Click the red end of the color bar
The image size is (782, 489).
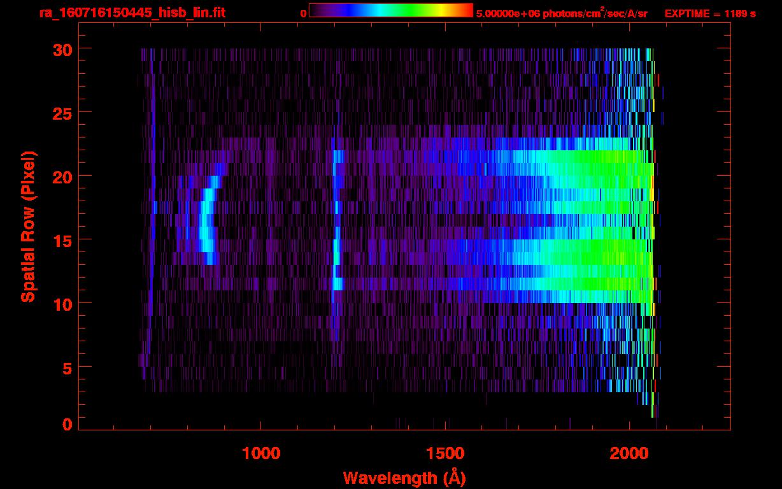tap(466, 10)
